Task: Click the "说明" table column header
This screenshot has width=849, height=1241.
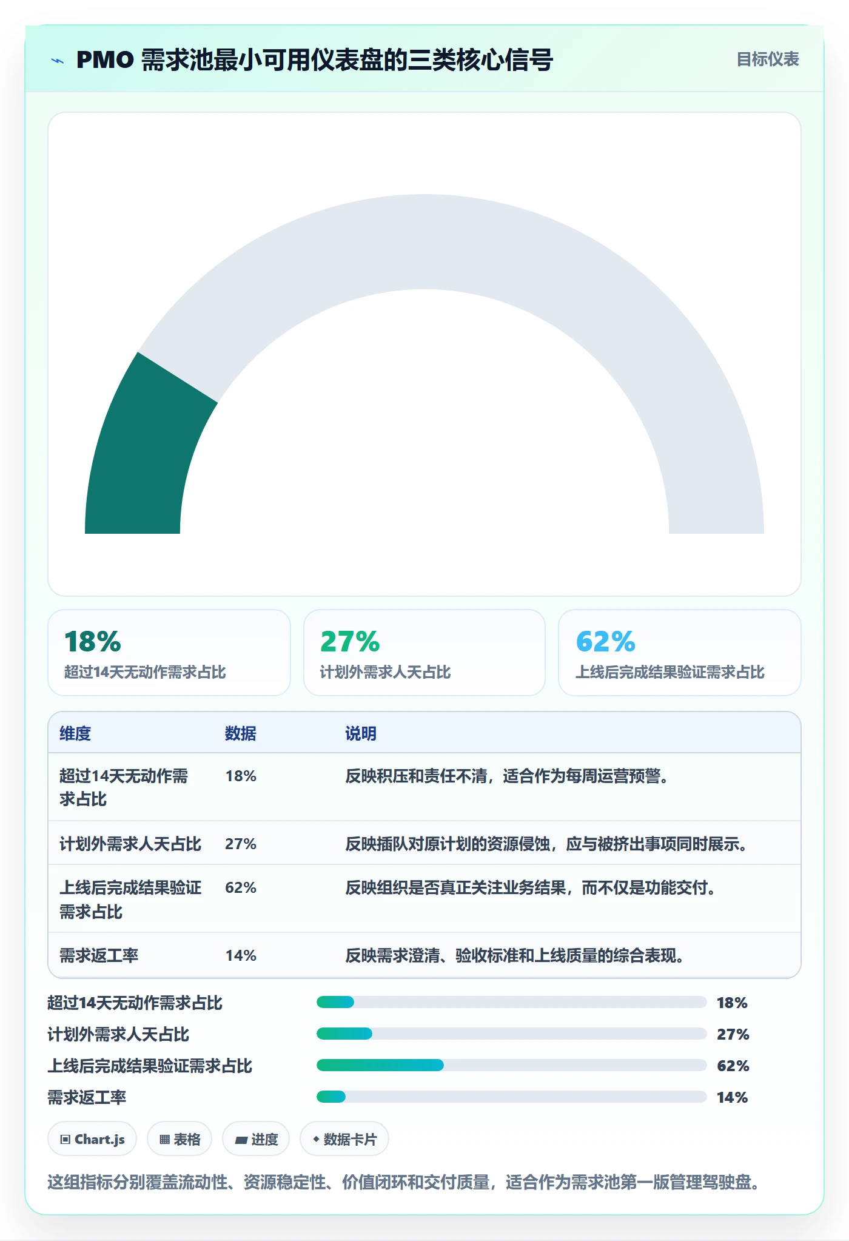Action: (361, 733)
